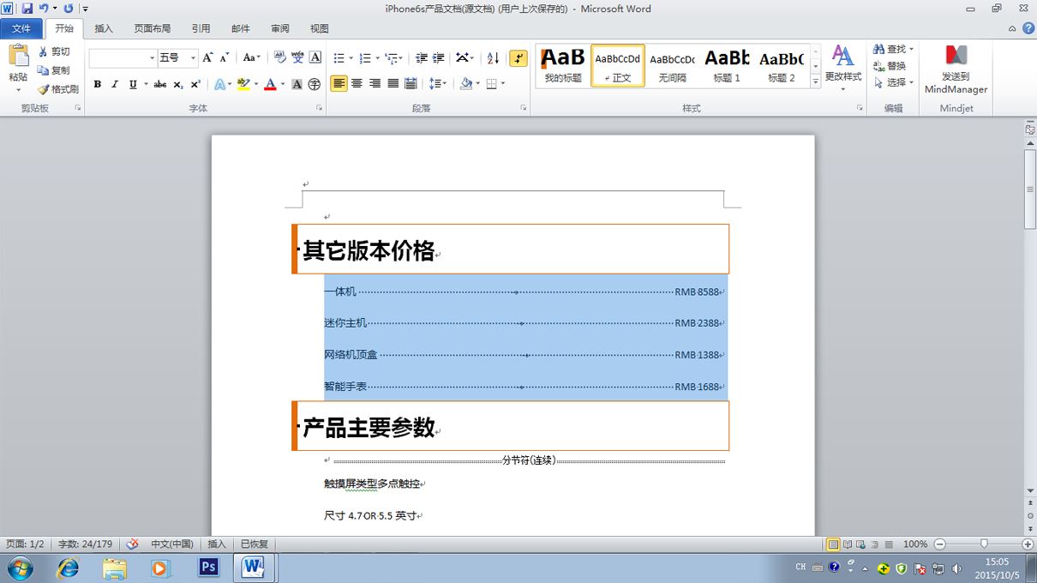Apply the yellow text highlight color
1037x583 pixels.
tap(243, 84)
